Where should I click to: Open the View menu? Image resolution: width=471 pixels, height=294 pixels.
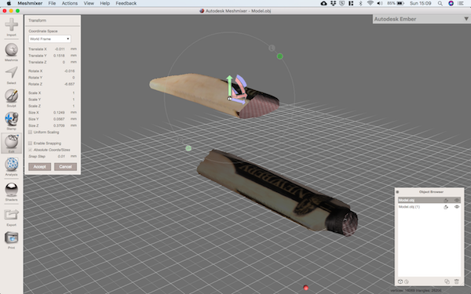coord(89,3)
